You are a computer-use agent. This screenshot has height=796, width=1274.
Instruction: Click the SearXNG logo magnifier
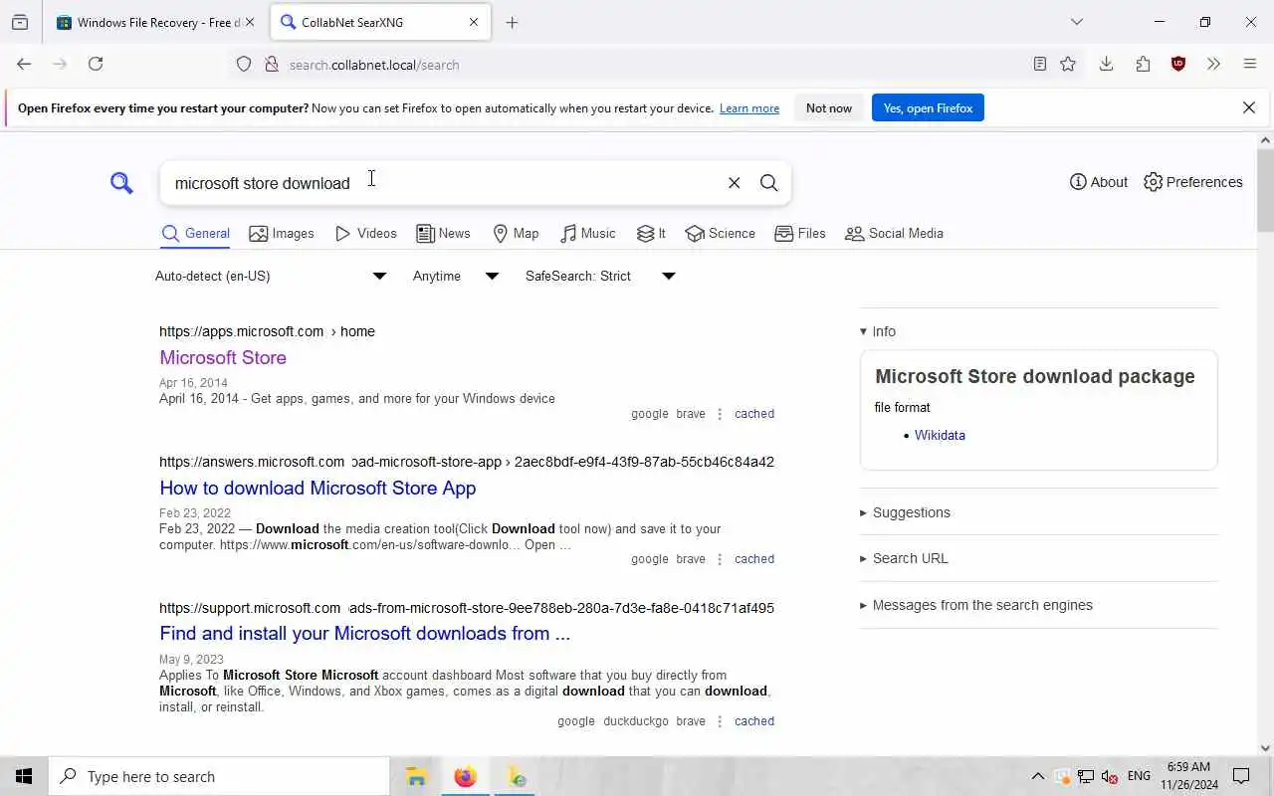121,183
